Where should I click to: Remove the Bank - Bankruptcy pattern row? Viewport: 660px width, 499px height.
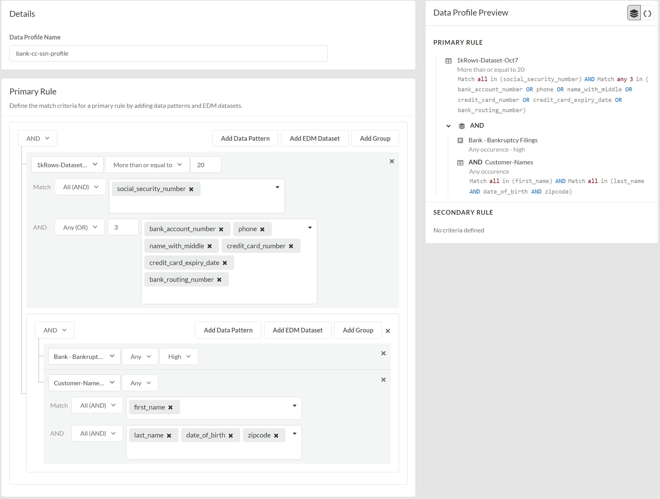[x=383, y=353]
